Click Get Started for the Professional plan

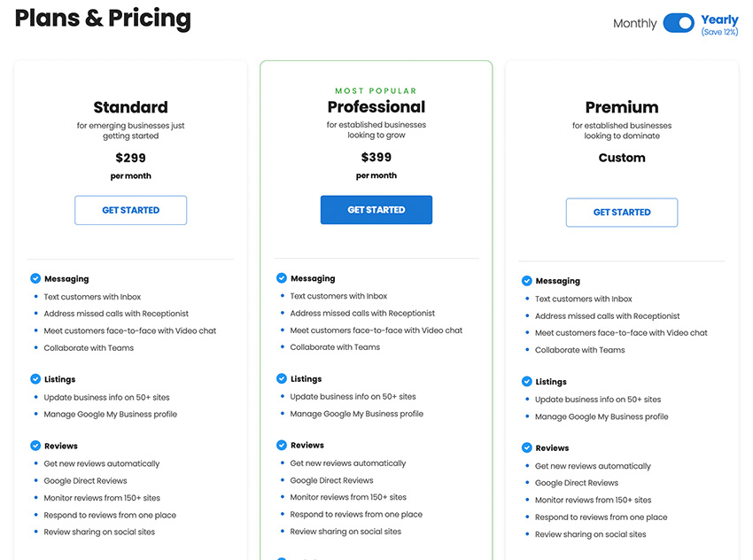point(376,210)
